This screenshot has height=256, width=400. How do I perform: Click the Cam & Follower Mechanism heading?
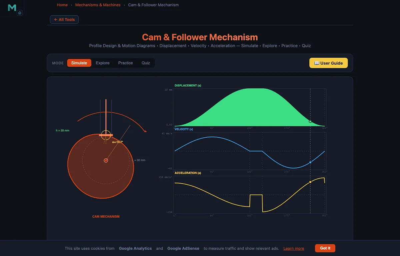click(200, 37)
